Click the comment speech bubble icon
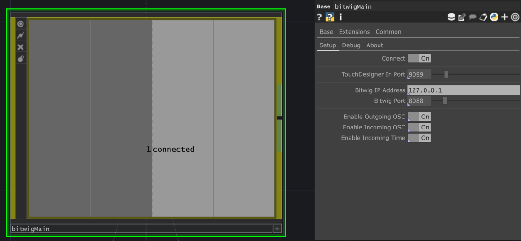The image size is (521, 241). tap(472, 17)
